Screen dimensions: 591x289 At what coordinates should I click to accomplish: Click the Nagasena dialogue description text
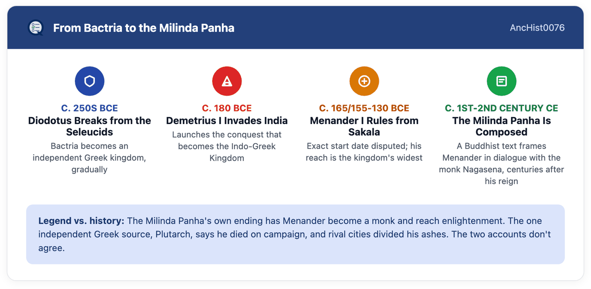[502, 164]
